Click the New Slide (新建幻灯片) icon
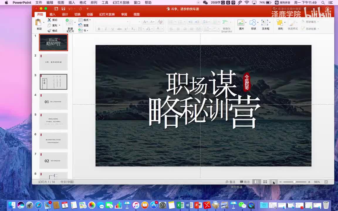338x211 pixels. point(70,22)
